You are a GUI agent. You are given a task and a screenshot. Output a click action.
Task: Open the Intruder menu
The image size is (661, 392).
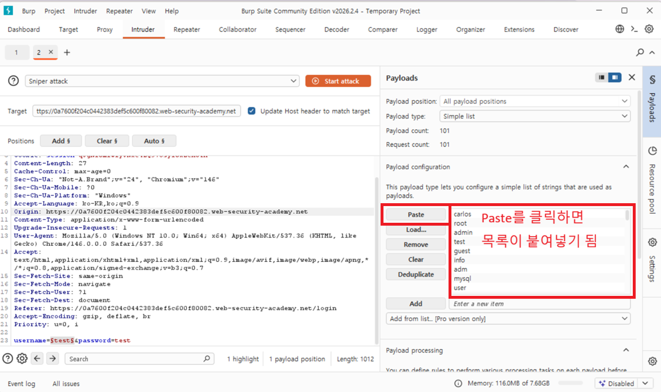[85, 11]
